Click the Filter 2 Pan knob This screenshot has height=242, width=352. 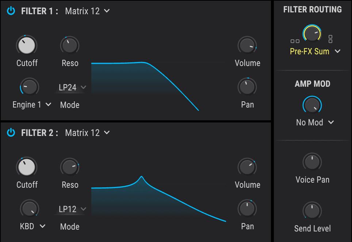(x=247, y=209)
